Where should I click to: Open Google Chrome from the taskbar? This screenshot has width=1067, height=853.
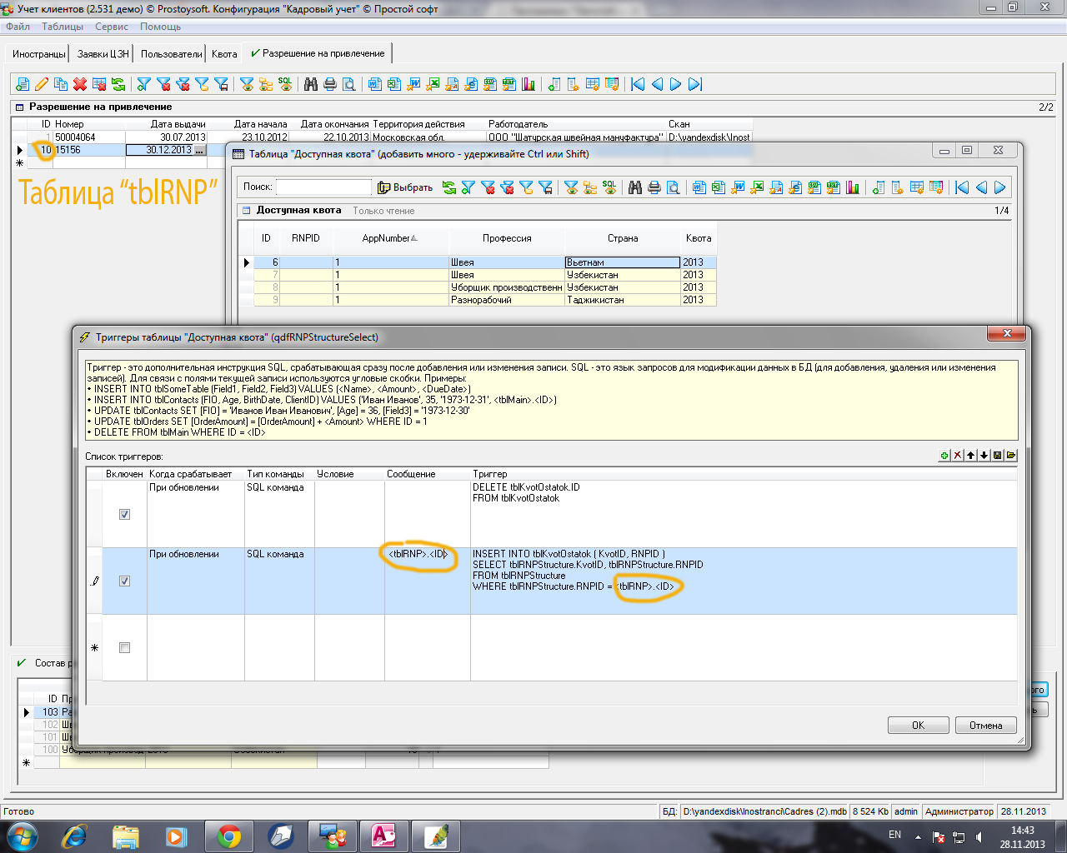click(229, 836)
